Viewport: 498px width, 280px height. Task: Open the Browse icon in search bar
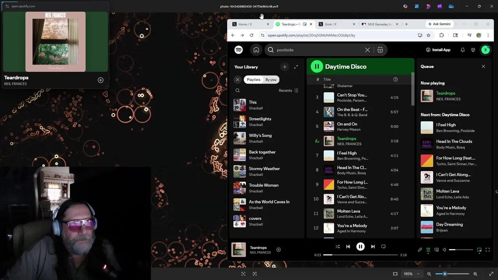pos(380,50)
